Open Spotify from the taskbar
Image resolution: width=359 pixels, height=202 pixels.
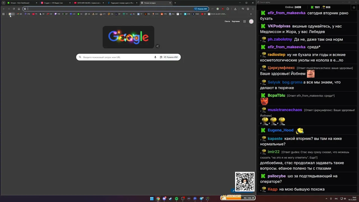[x=176, y=199]
